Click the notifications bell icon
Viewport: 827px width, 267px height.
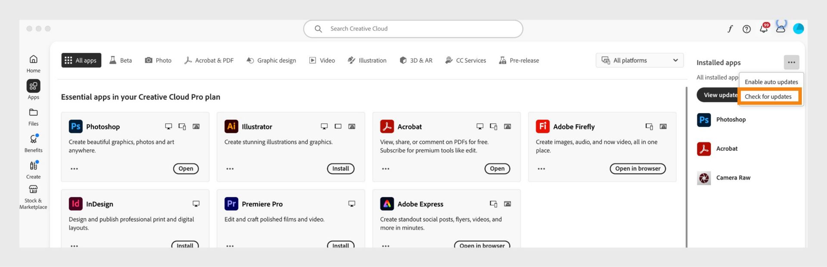tap(764, 29)
